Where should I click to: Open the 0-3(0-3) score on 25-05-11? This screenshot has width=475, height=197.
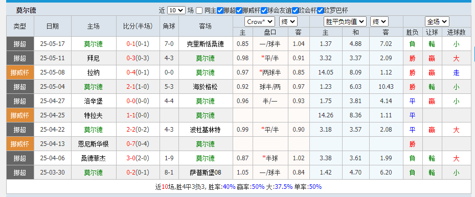click(138, 58)
